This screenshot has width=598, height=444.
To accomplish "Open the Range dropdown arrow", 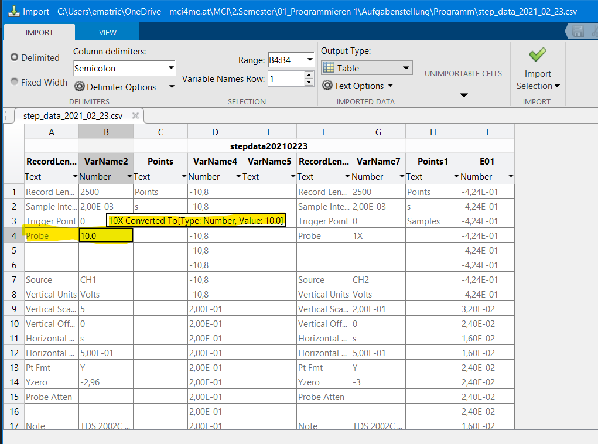I will (309, 60).
